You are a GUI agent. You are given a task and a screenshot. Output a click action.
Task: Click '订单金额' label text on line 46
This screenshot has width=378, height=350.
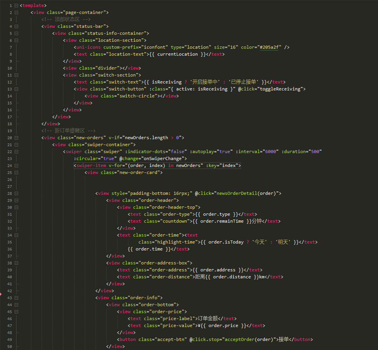tap(208, 319)
